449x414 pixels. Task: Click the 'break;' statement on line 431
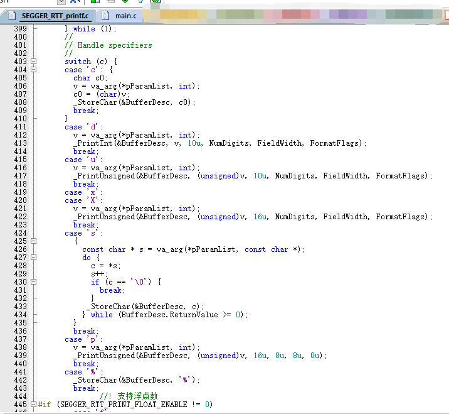pos(112,290)
